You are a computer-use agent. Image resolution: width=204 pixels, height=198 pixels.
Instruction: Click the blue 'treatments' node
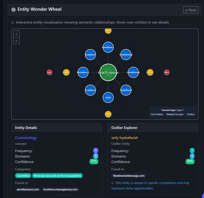coord(90,90)
